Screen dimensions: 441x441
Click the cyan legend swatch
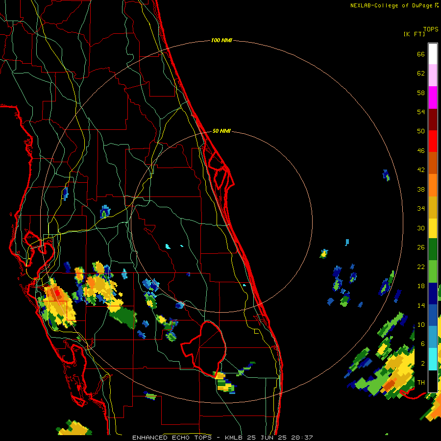click(433, 359)
